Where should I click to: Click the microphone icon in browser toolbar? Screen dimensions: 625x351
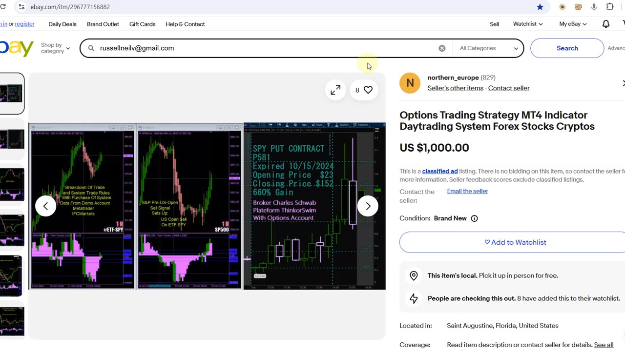coord(594,7)
